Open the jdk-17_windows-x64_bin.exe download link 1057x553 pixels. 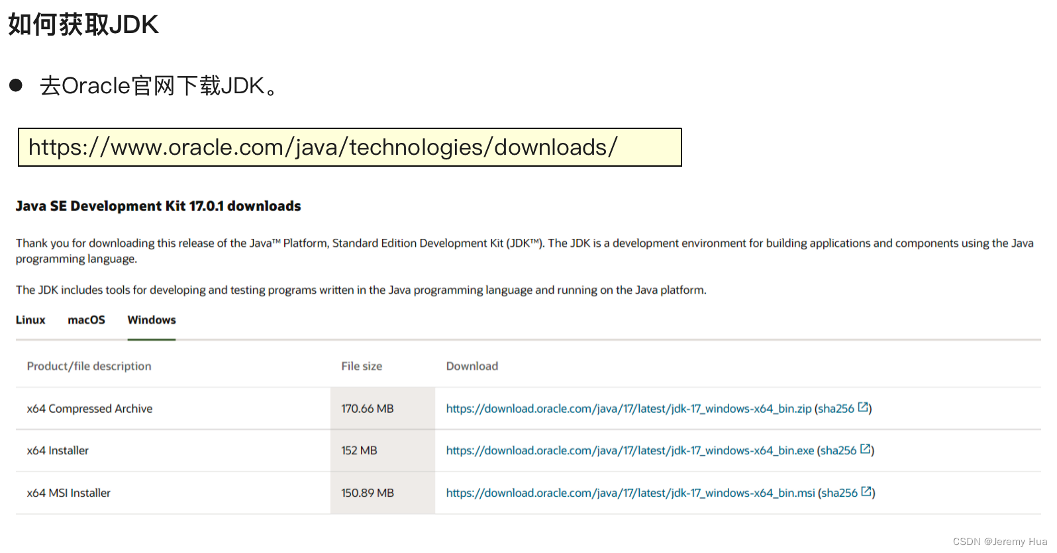coord(630,450)
